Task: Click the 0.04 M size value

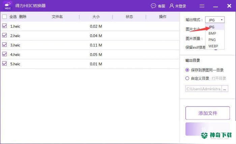Action: pos(96,36)
